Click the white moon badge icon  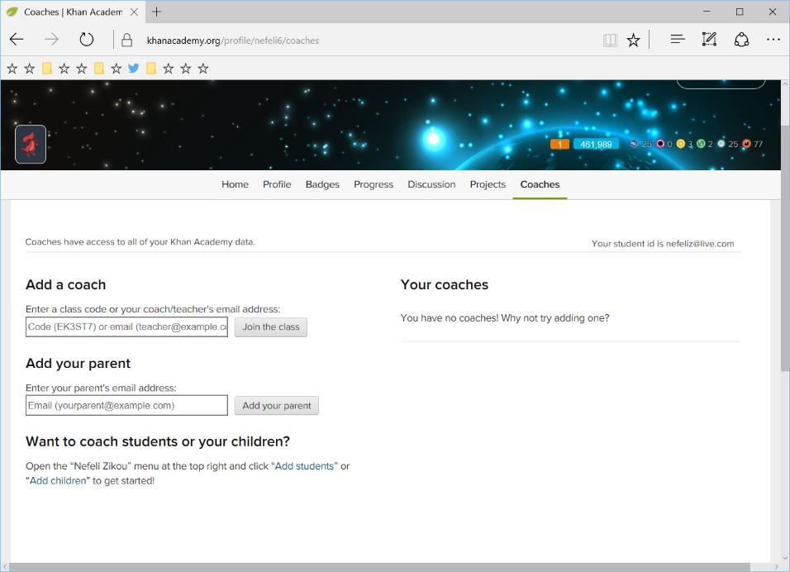[721, 144]
